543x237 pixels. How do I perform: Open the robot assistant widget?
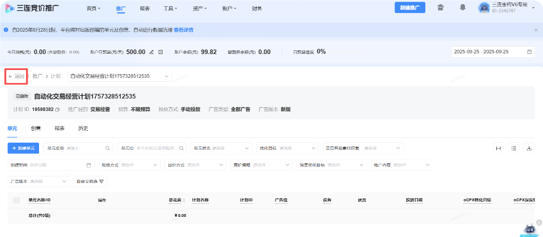tap(529, 229)
